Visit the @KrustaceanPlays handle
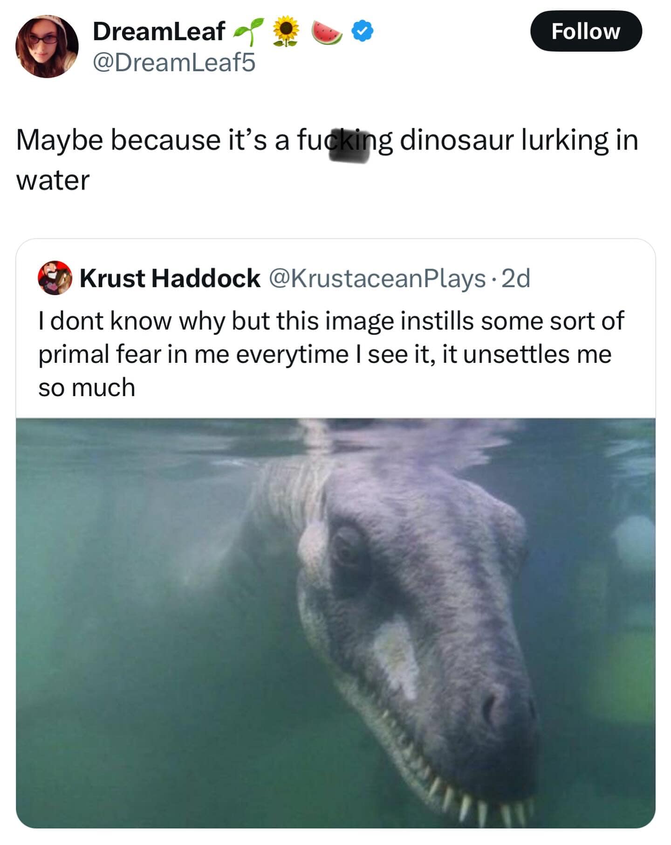The width and height of the screenshot is (671, 845). (x=377, y=278)
